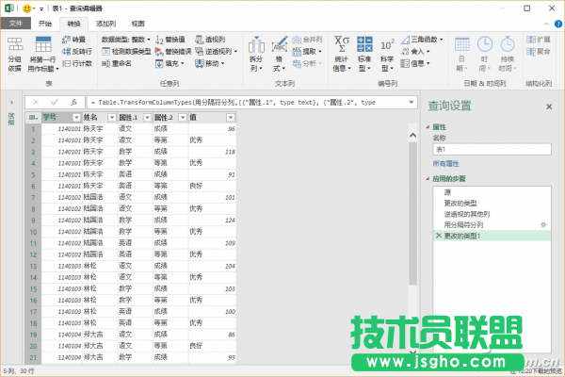This screenshot has width=565, height=377.
Task: Click the formula bar cancel X icon
Action: tap(36, 101)
